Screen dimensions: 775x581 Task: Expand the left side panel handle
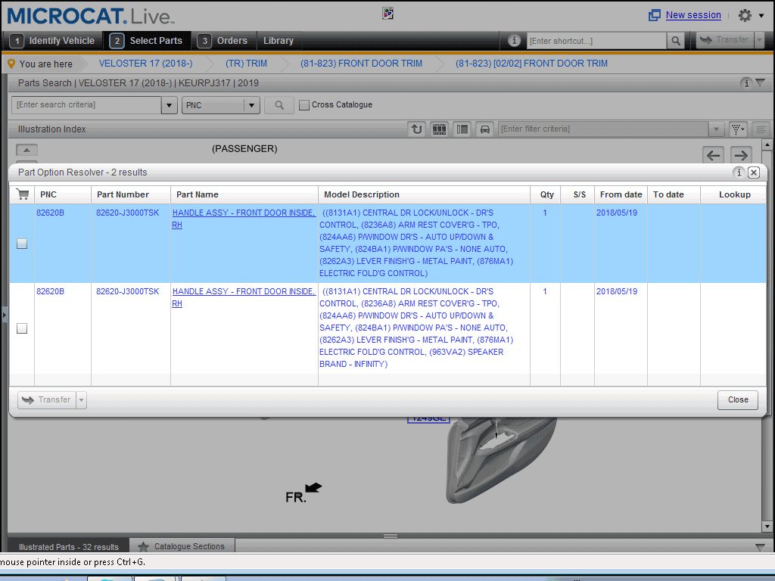[x=4, y=315]
